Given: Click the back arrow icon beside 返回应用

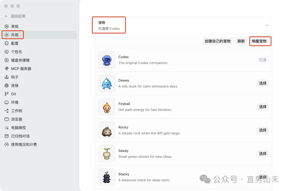Looking at the screenshot, I should click(6, 16).
